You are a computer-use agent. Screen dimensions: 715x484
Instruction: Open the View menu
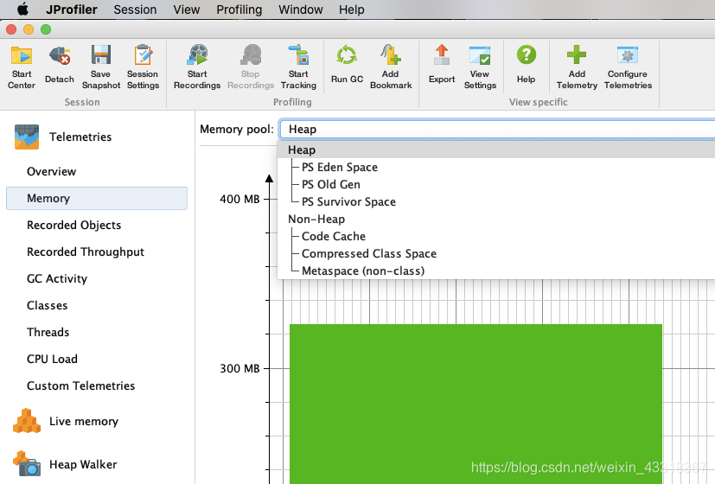[x=187, y=10]
